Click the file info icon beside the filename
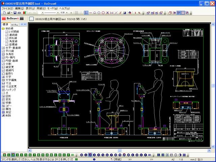This screenshot has height=162, width=216. (x=31, y=19)
